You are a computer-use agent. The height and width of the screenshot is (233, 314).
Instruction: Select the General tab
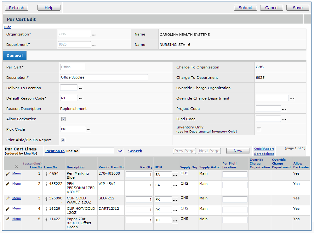click(14, 56)
